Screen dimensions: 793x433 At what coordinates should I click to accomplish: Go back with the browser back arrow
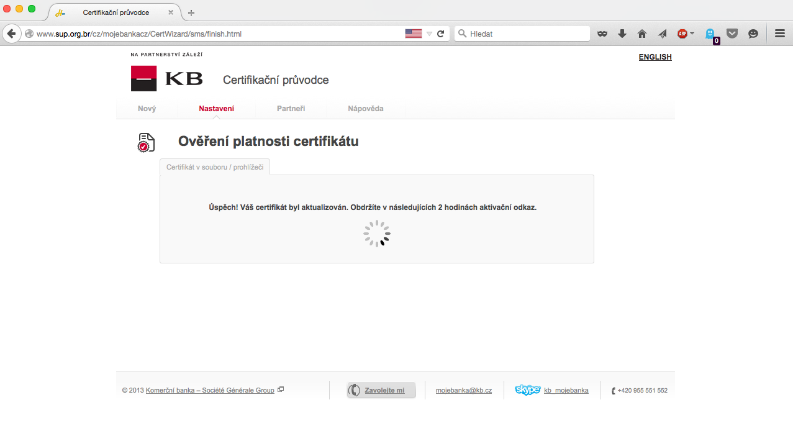[11, 34]
